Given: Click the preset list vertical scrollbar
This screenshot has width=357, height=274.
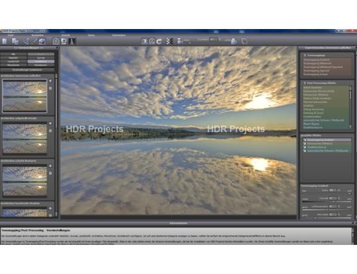Looking at the screenshot, I should tap(56, 145).
